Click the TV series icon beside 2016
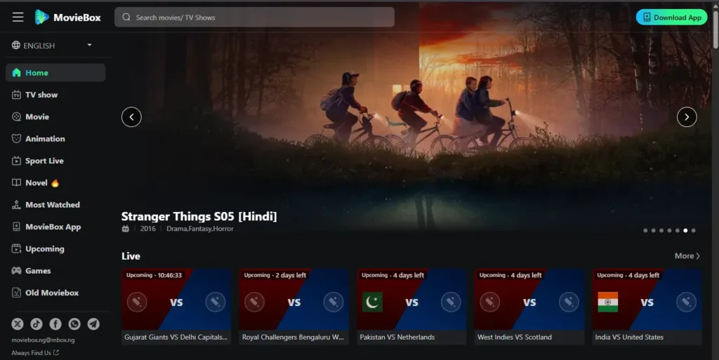719x360 pixels. coord(125,229)
